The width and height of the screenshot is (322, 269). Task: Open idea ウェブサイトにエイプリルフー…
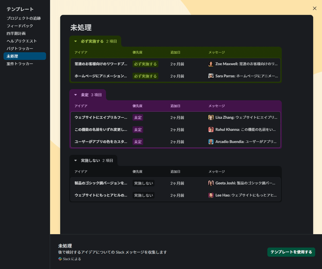(101, 118)
